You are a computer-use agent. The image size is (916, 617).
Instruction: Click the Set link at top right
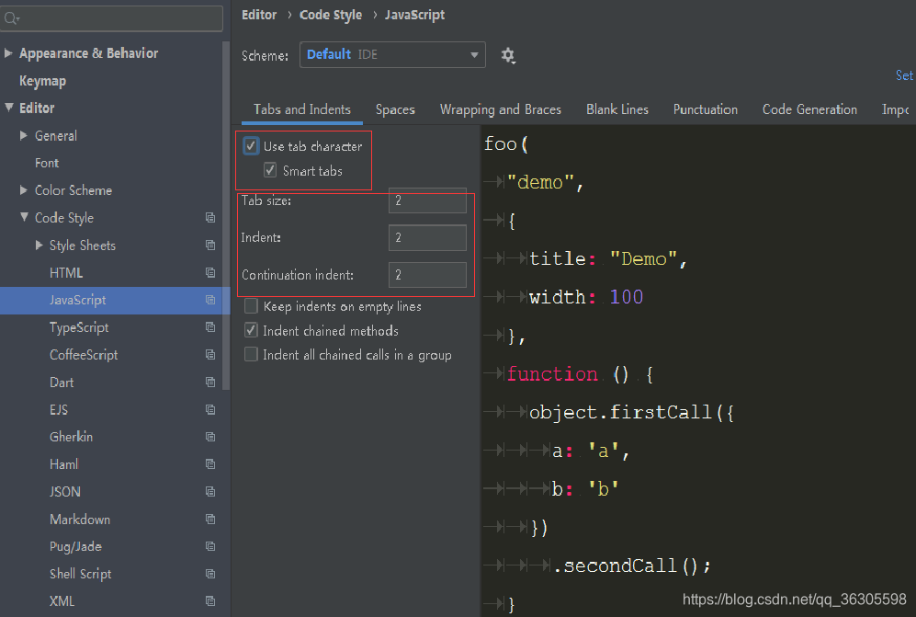[x=905, y=75]
